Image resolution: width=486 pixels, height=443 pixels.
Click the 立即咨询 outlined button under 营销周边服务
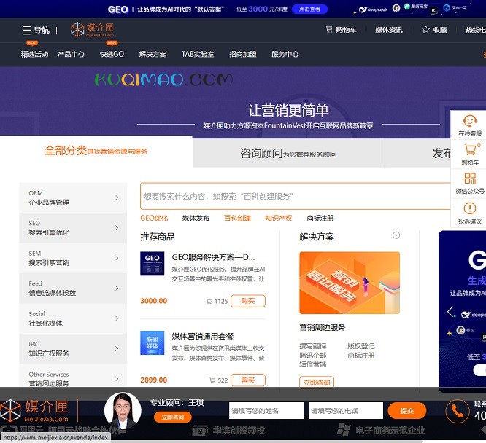(x=317, y=383)
